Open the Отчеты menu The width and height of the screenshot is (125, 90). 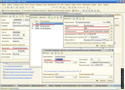[79, 5]
